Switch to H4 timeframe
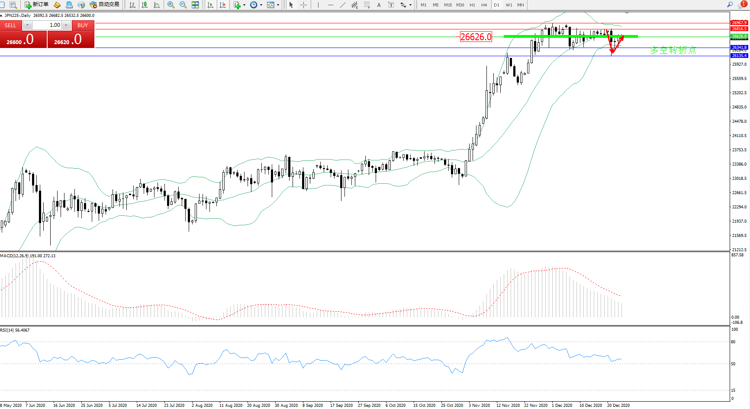 [484, 5]
